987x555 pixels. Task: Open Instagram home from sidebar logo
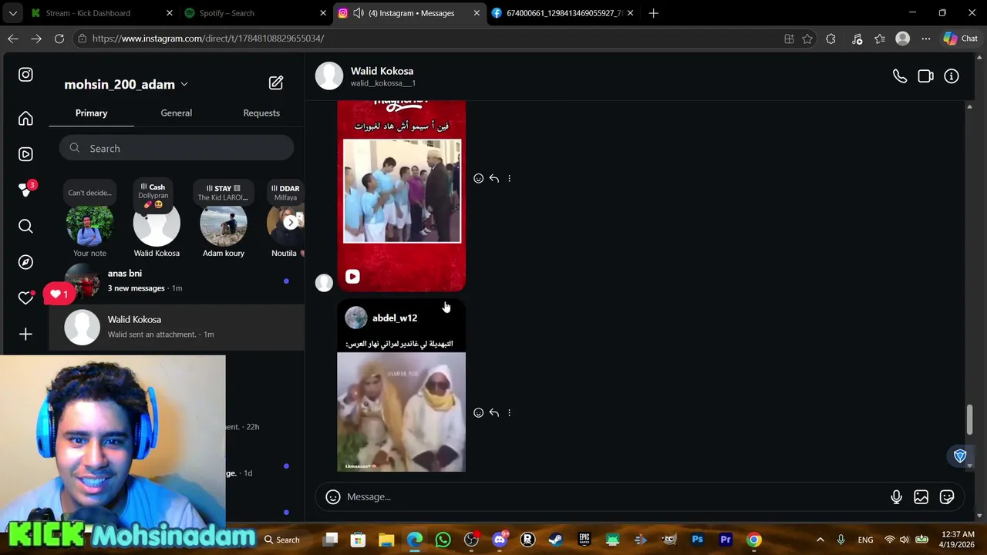(25, 75)
